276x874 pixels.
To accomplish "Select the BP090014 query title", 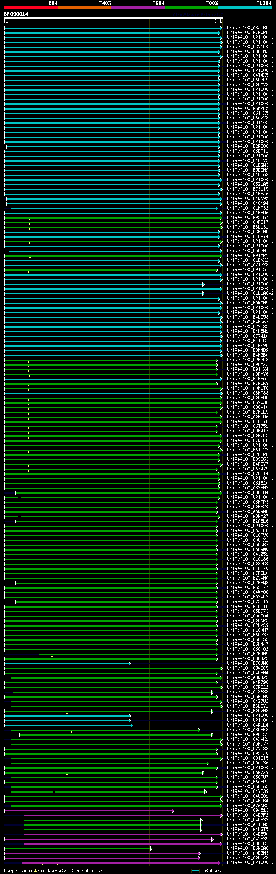I will pos(16,14).
